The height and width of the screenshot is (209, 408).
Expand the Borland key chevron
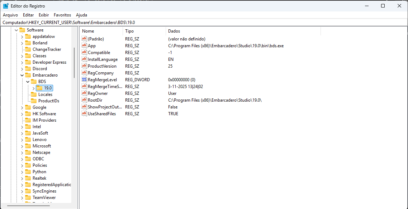tap(22, 43)
